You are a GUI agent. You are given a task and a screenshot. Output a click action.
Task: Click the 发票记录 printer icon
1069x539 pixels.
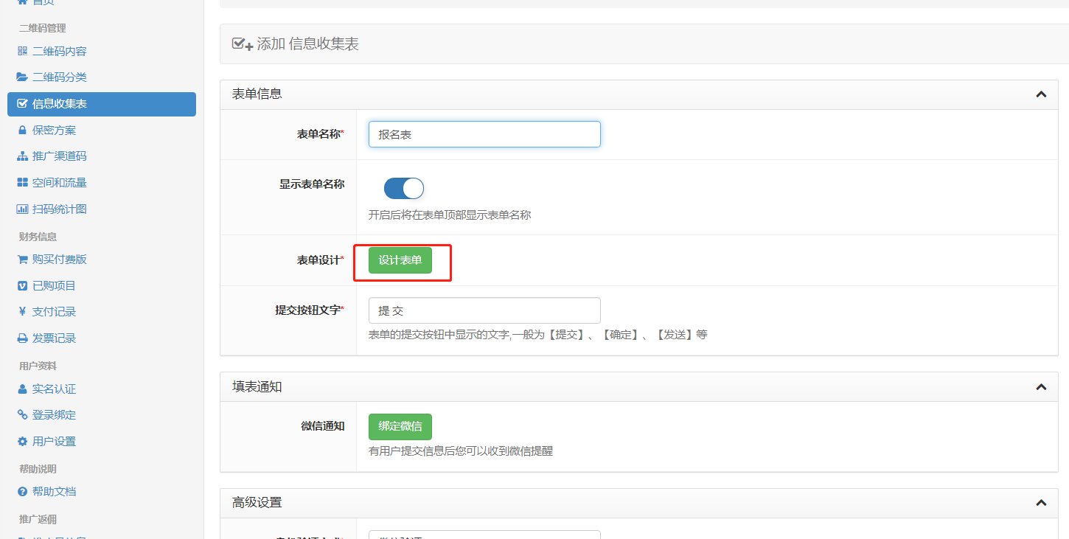pyautogui.click(x=22, y=338)
